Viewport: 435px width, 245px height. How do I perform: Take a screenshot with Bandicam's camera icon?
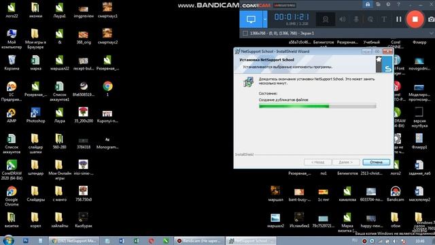pyautogui.click(x=432, y=19)
